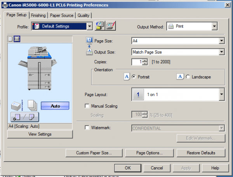Click the Custom Paper Size button

tap(94, 153)
